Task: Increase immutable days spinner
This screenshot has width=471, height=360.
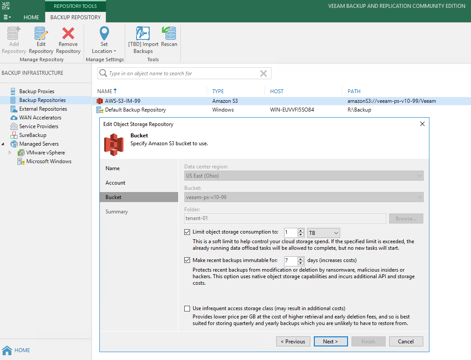Action: click(x=301, y=259)
